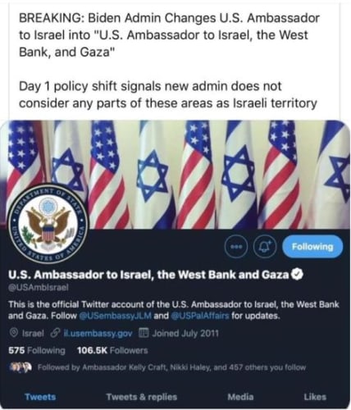This screenshot has width=351, height=410.
Task: Click the link chain icon beside website
Action: click(x=56, y=334)
